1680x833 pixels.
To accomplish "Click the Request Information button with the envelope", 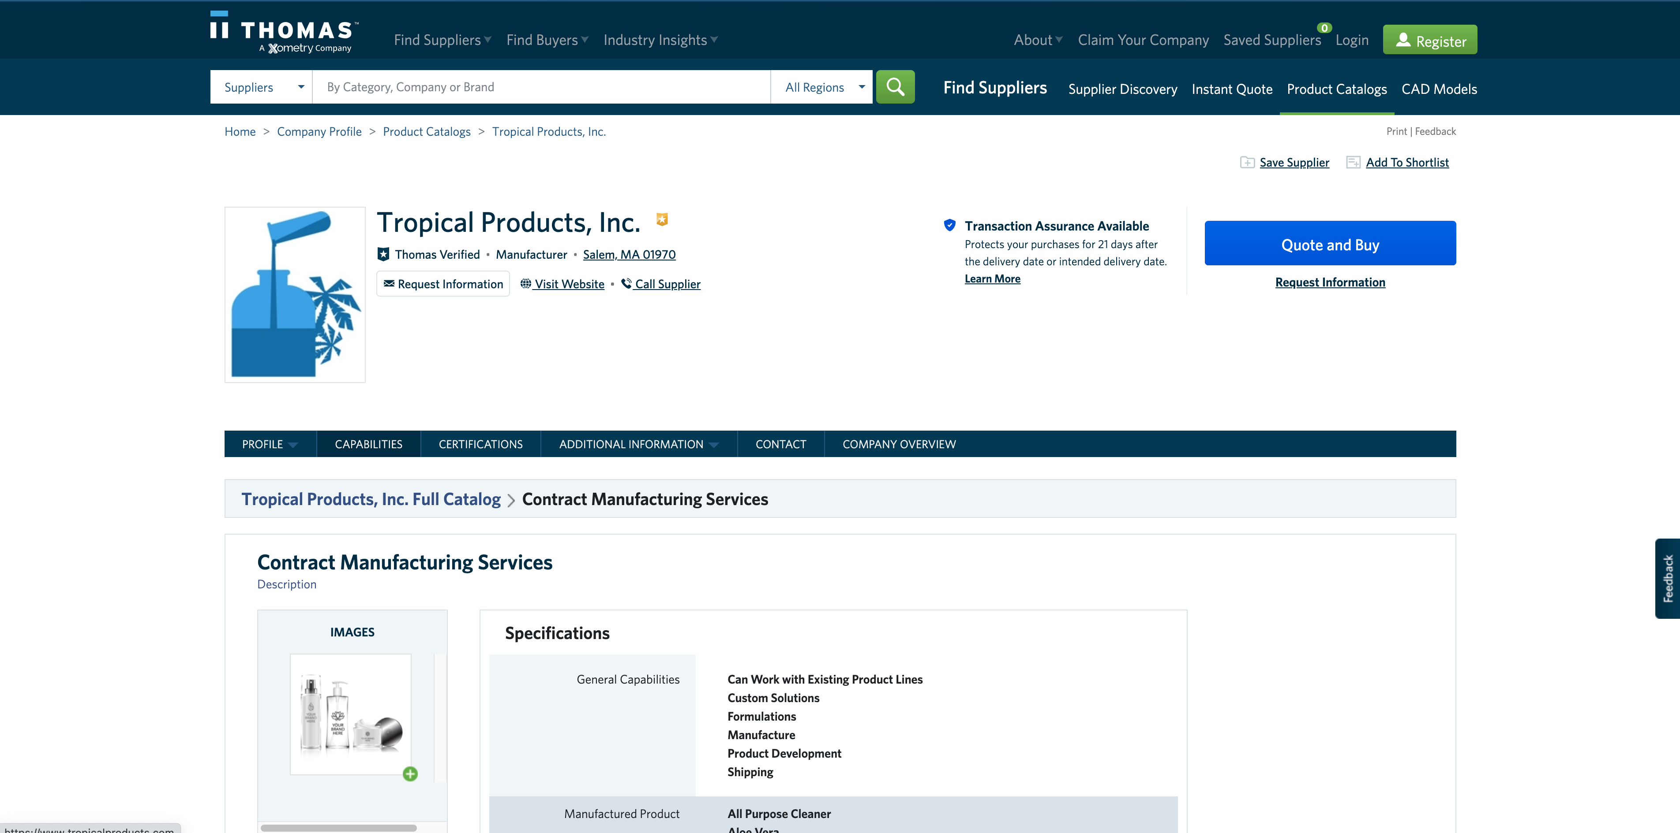I will (443, 283).
